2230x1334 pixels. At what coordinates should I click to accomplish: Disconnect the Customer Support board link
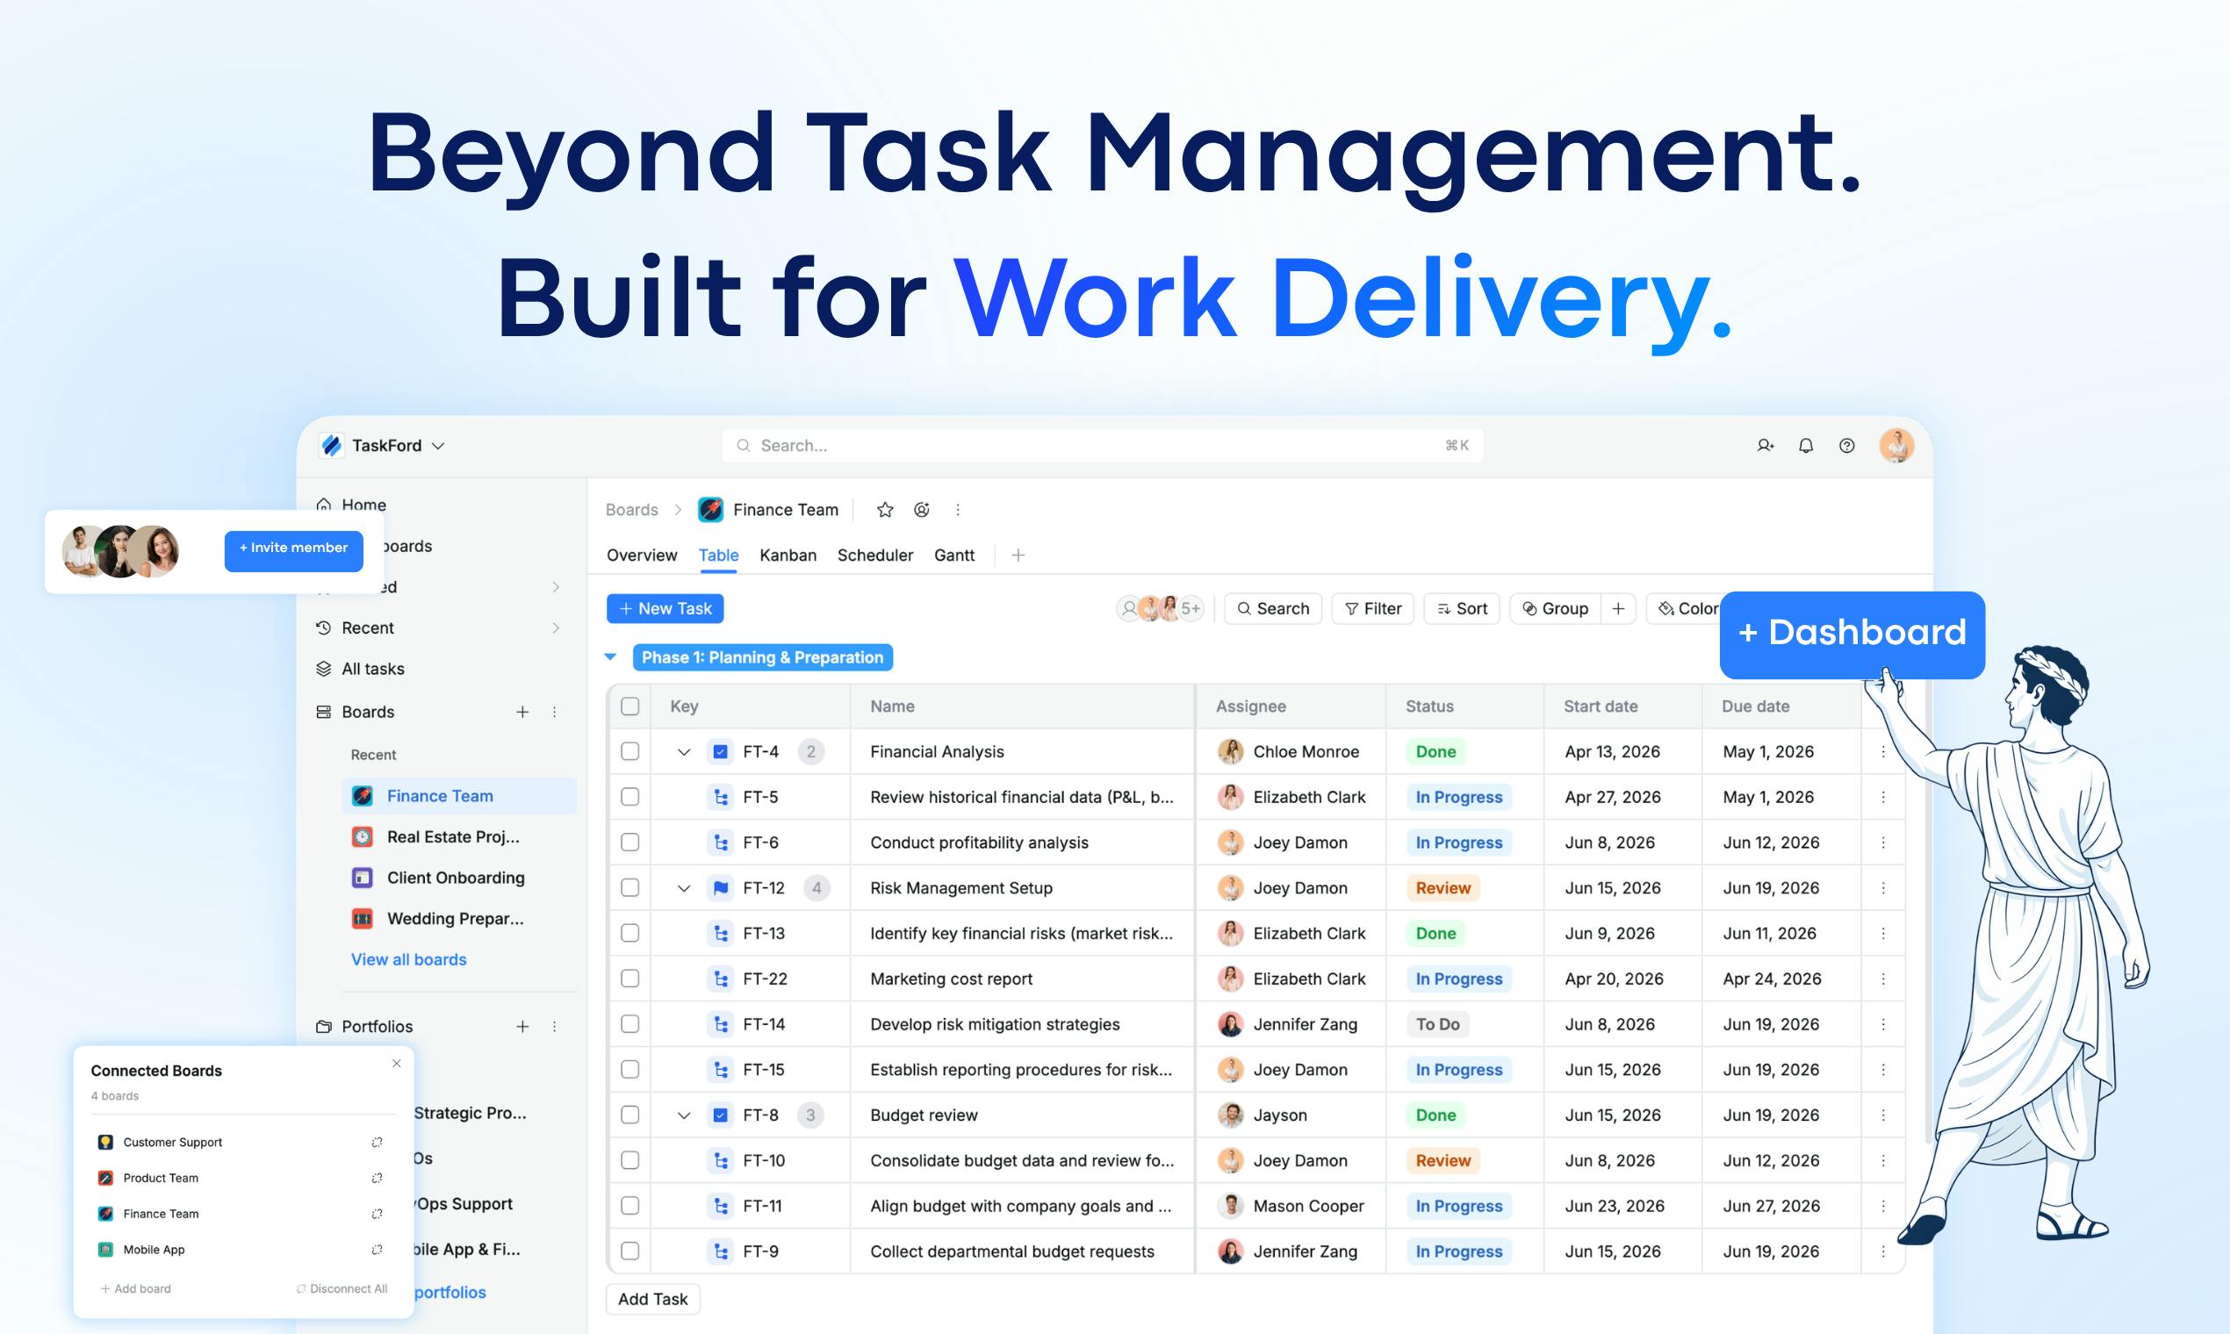377,1143
